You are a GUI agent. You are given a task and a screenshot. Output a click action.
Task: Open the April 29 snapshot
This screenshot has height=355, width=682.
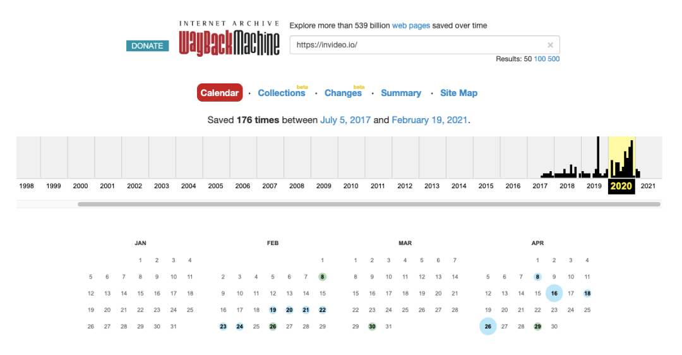[x=537, y=327]
